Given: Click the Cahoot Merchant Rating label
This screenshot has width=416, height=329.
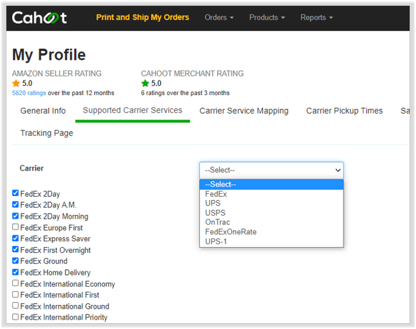Looking at the screenshot, I should coord(192,74).
